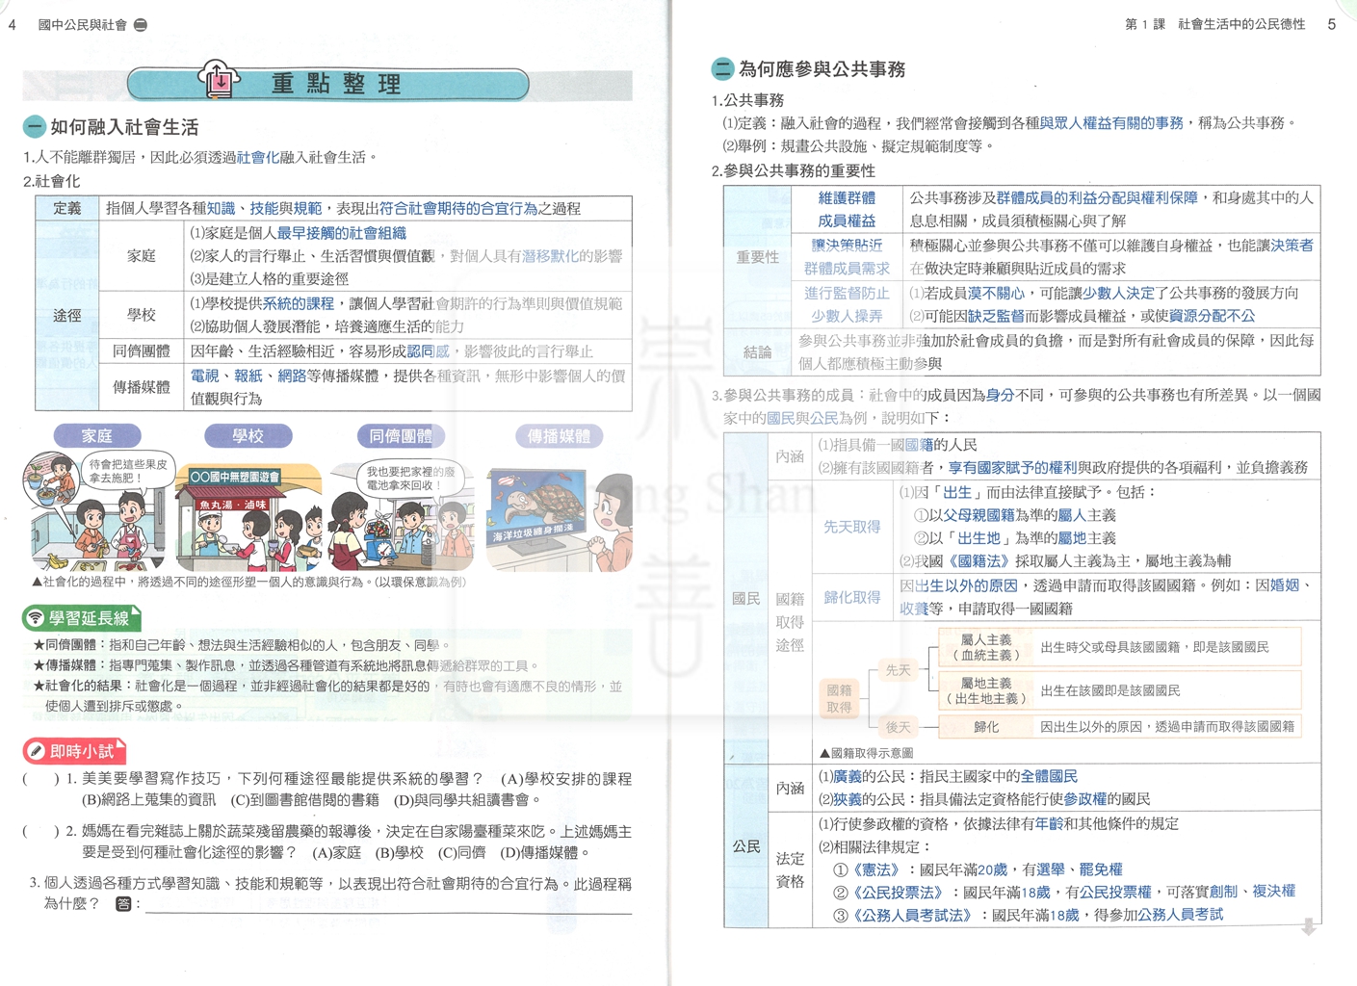Click the 途徑 cell in the 社會化 table

click(67, 316)
